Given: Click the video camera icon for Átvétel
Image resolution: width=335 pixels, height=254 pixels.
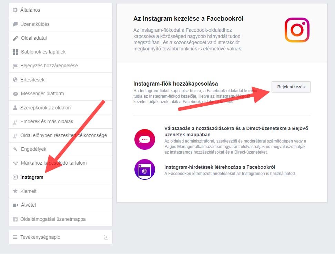Looking at the screenshot, I should [16, 205].
